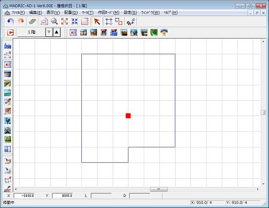
Task: Click the L length input field
Action: [101, 196]
